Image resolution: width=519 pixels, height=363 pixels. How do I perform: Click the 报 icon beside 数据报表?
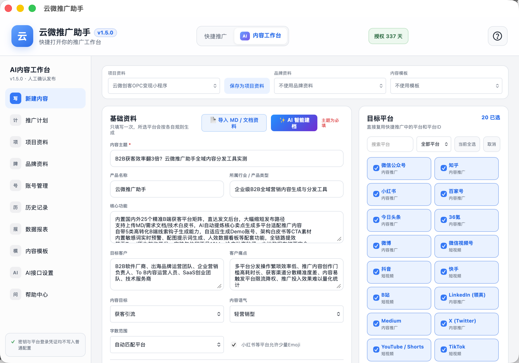[16, 229]
